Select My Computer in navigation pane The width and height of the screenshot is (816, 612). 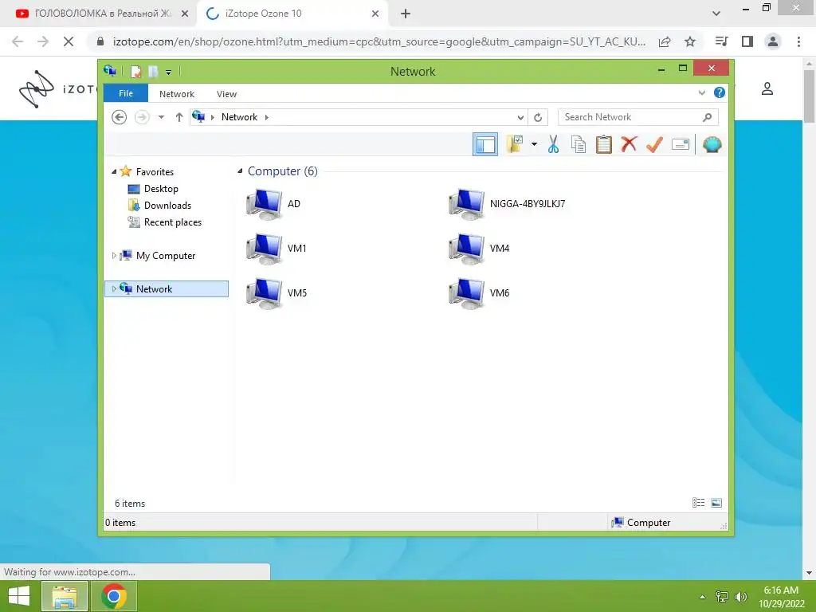tap(166, 256)
